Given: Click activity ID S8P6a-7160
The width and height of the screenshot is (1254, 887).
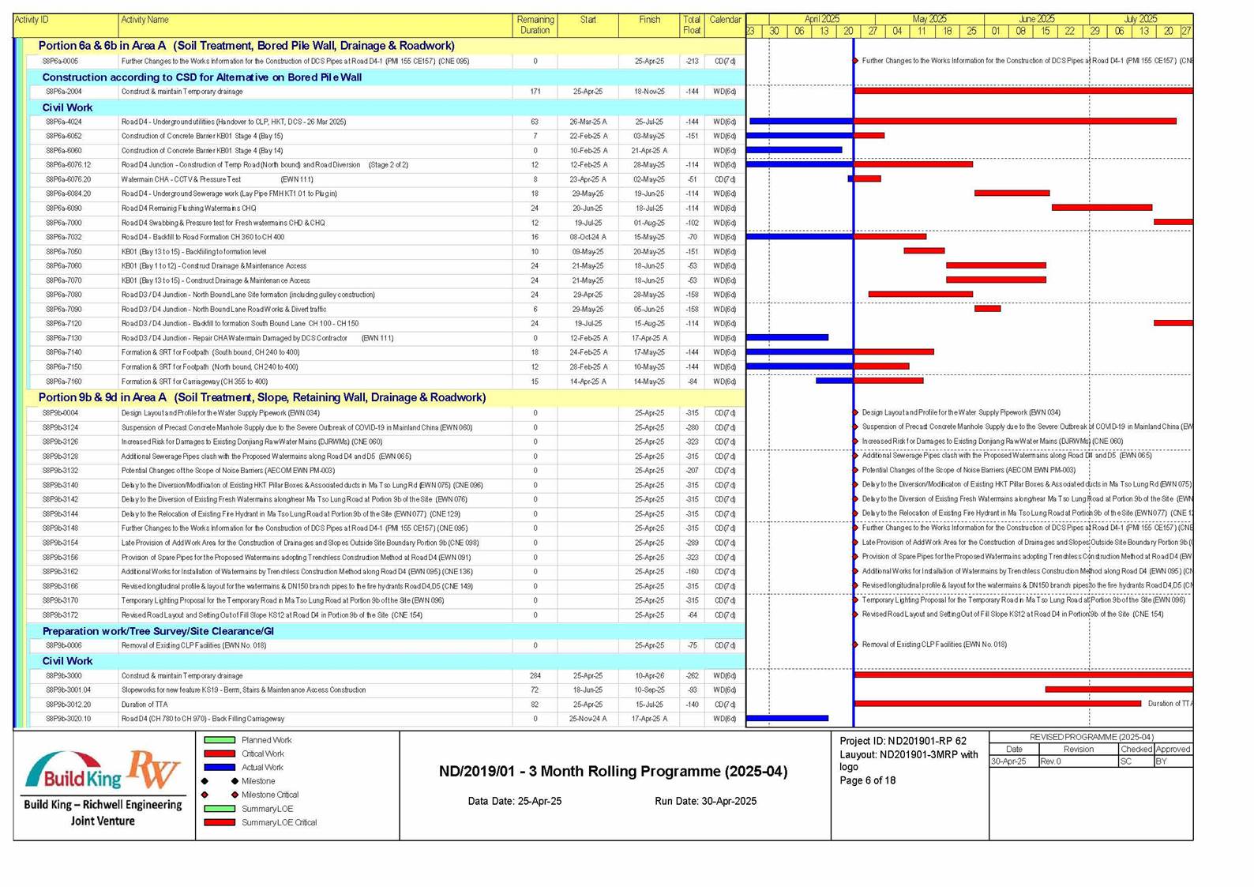Looking at the screenshot, I should point(63,381).
